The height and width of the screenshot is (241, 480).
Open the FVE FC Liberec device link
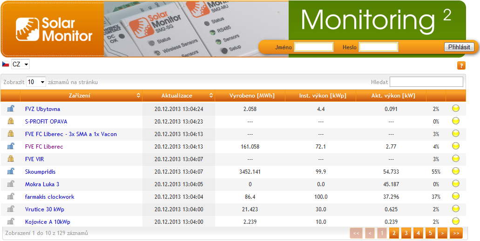(44, 147)
